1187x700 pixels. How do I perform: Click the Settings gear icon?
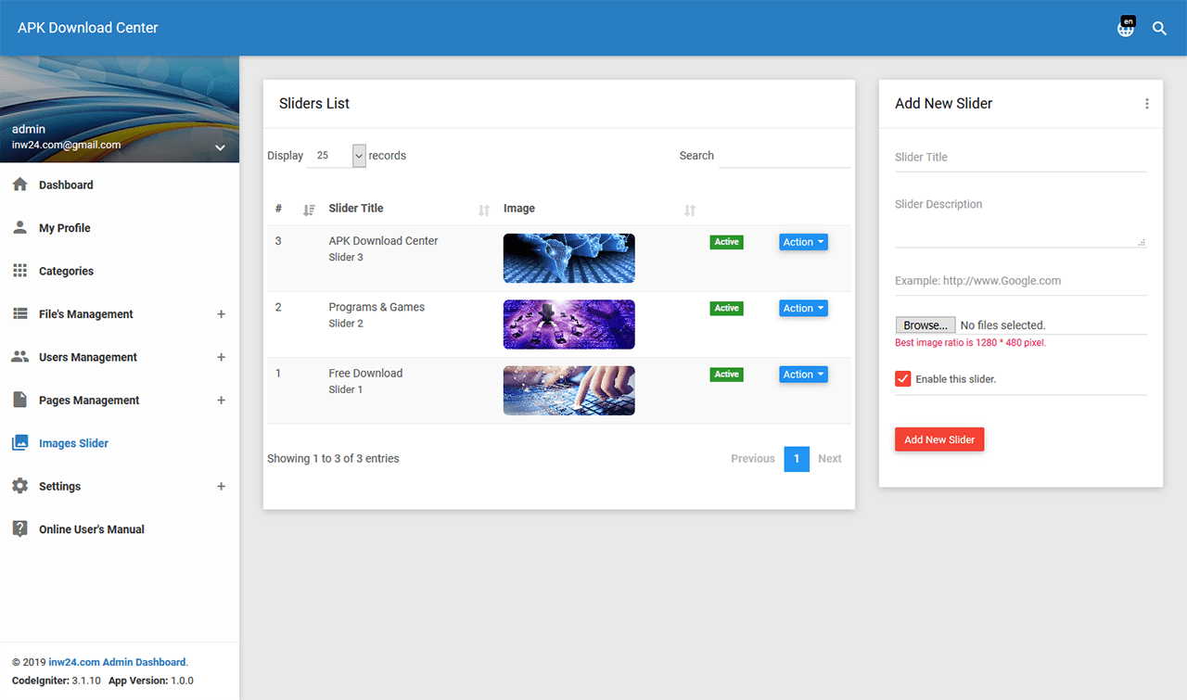click(19, 486)
